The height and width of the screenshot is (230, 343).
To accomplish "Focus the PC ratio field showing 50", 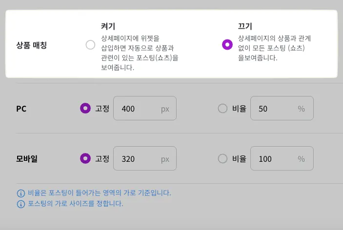I will tap(282, 109).
